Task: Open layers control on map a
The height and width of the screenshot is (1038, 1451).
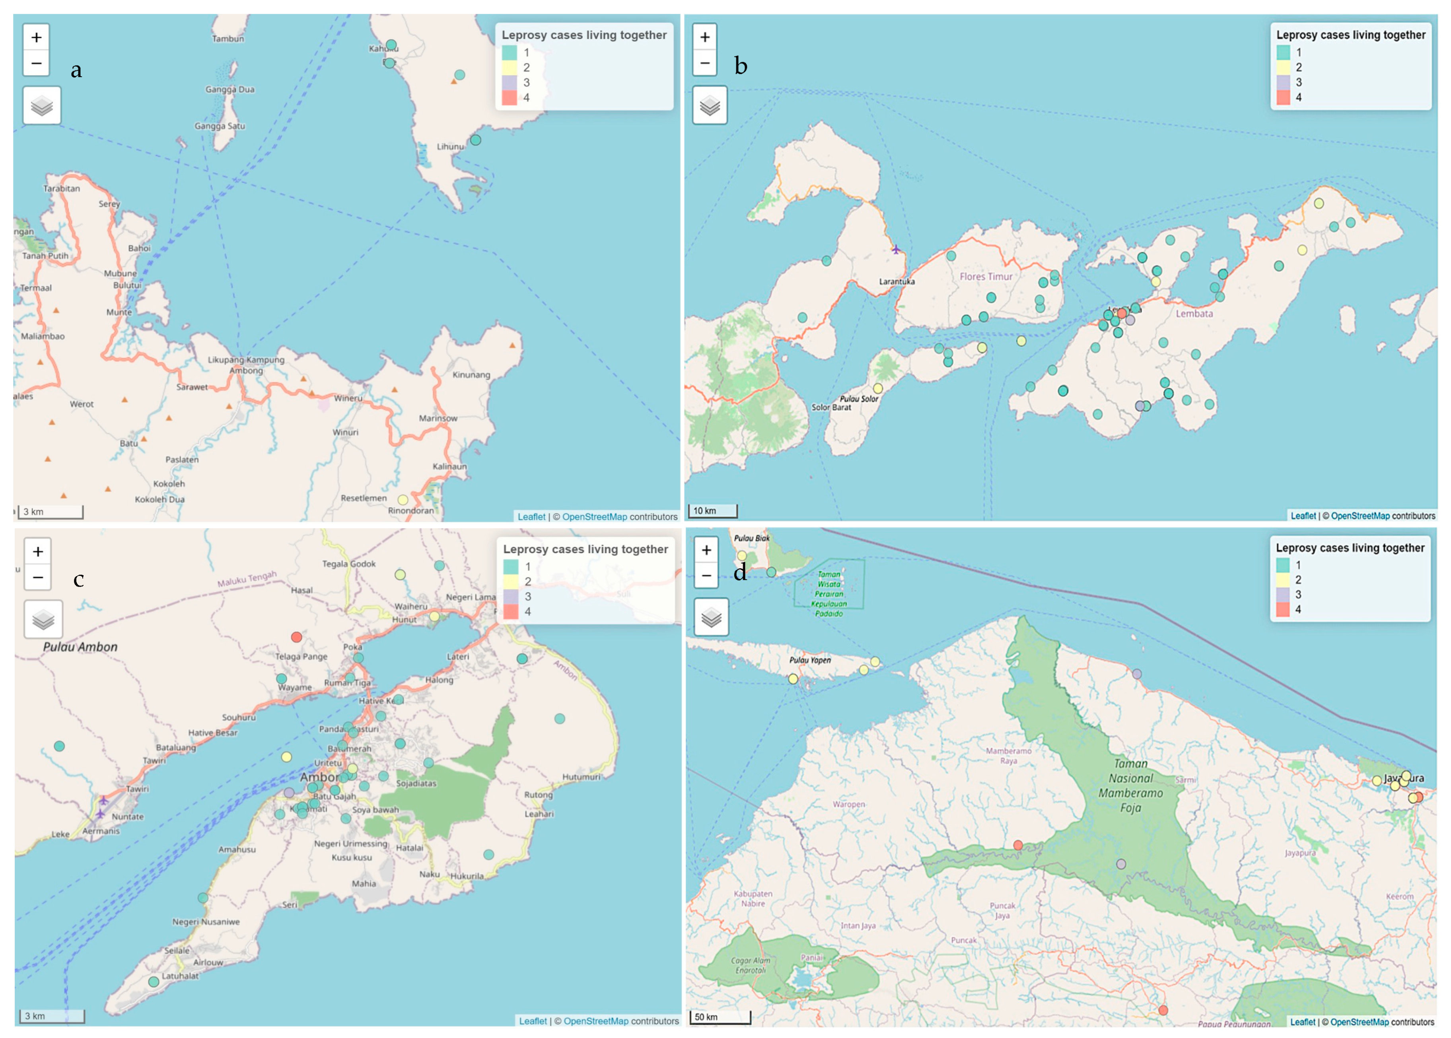Action: point(42,105)
